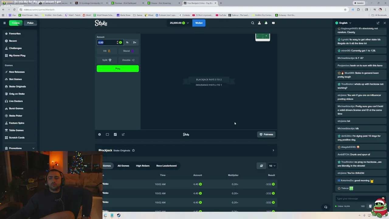Switch to Poker mode
Image resolution: width=389 pixels, height=219 pixels.
[30, 23]
